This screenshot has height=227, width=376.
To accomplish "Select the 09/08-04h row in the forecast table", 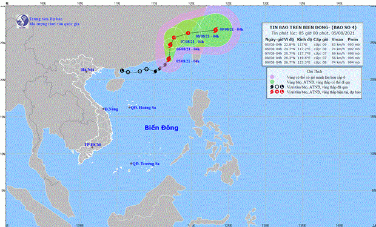I will coord(312,62).
